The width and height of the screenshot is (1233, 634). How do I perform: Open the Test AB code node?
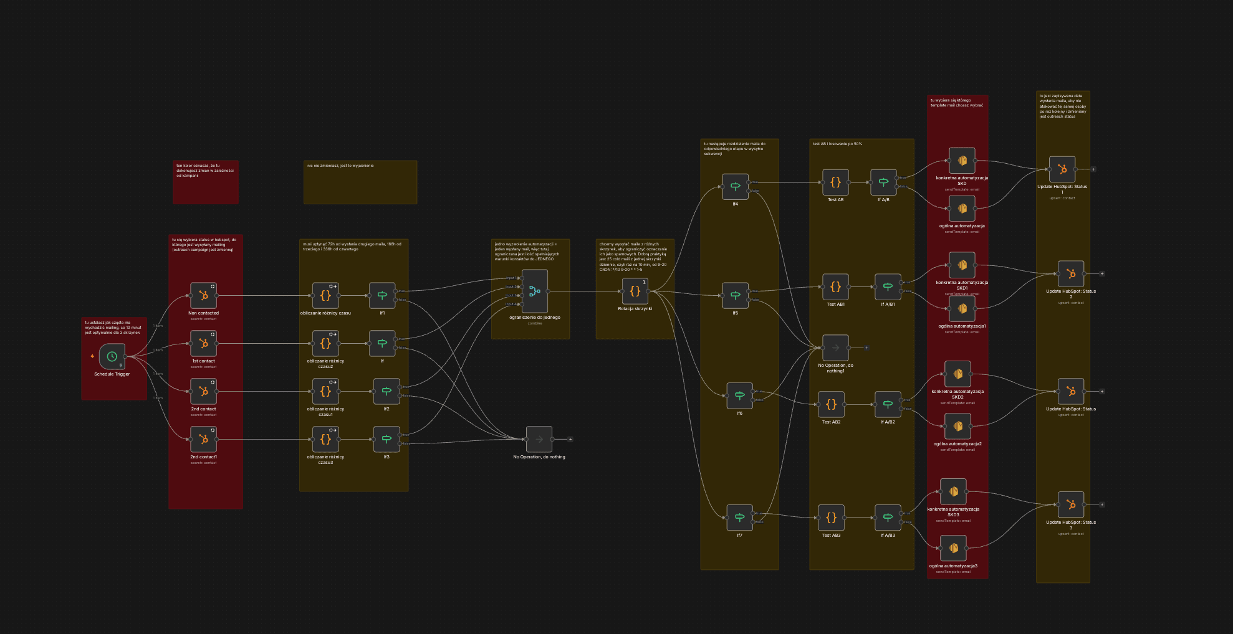click(835, 182)
